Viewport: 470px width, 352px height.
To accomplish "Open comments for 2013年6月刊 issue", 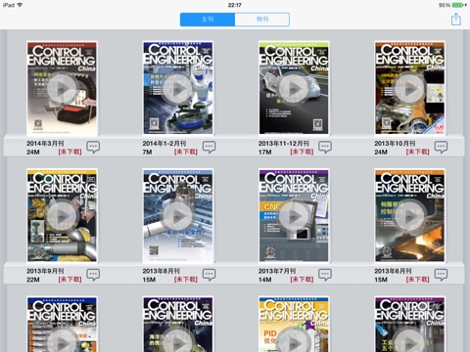I will 441,275.
